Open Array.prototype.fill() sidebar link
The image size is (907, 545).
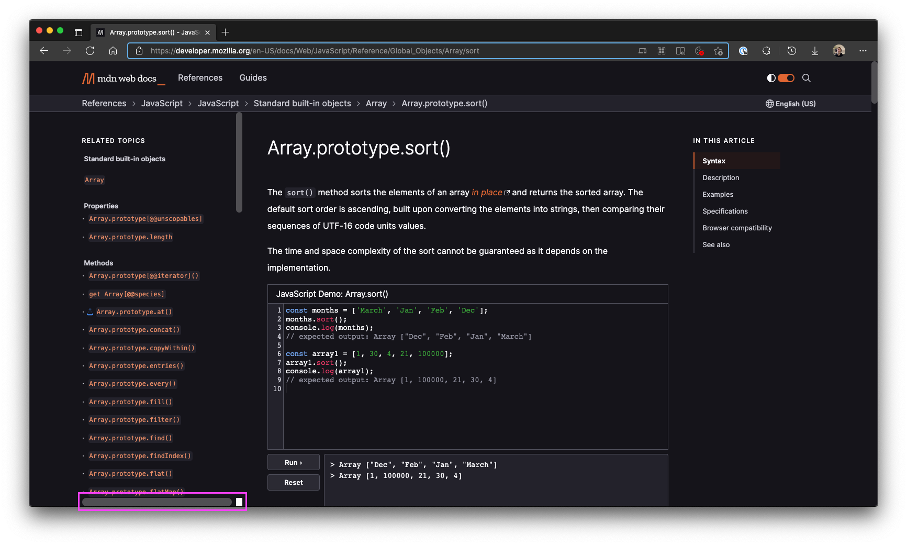tap(130, 402)
